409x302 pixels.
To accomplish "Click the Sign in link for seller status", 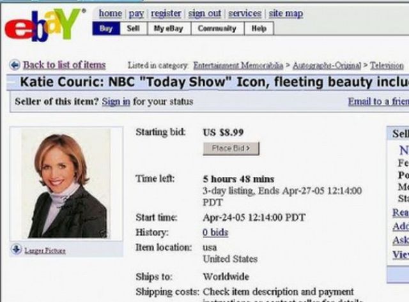I will 116,102.
